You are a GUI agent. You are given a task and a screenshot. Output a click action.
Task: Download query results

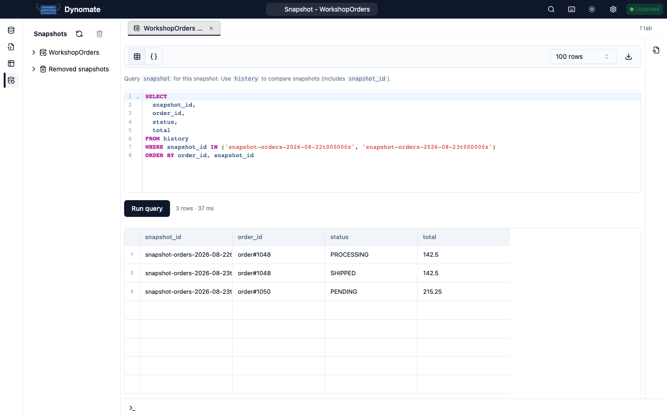tap(629, 57)
